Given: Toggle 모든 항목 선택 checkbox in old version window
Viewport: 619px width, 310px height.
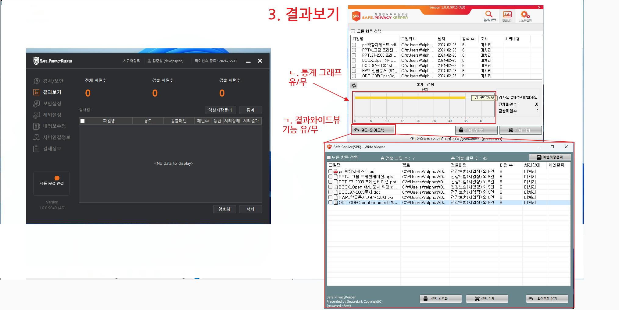Looking at the screenshot, I should pyautogui.click(x=353, y=31).
